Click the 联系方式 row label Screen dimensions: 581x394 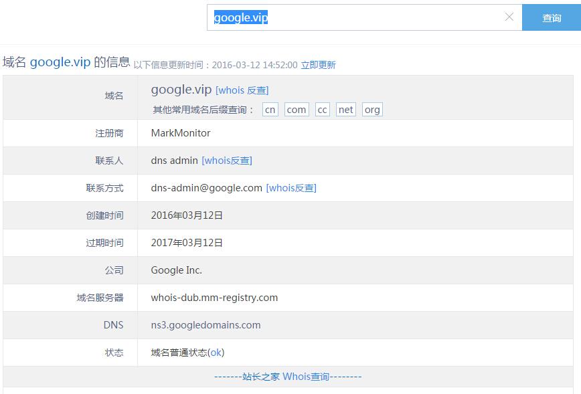click(x=104, y=188)
